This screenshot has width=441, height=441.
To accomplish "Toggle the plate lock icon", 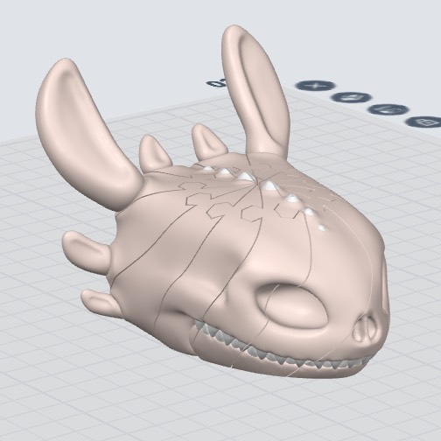I will coord(424,122).
